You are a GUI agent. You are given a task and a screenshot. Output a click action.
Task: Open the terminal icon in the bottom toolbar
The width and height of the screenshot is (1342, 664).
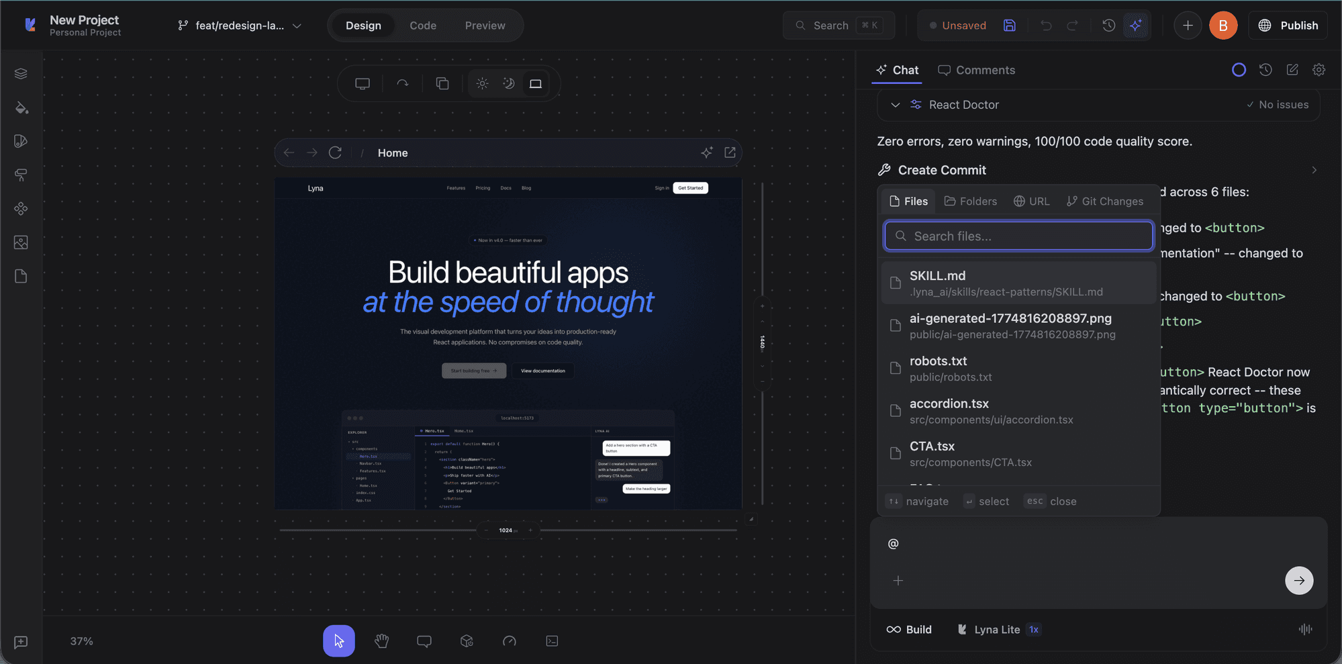552,641
